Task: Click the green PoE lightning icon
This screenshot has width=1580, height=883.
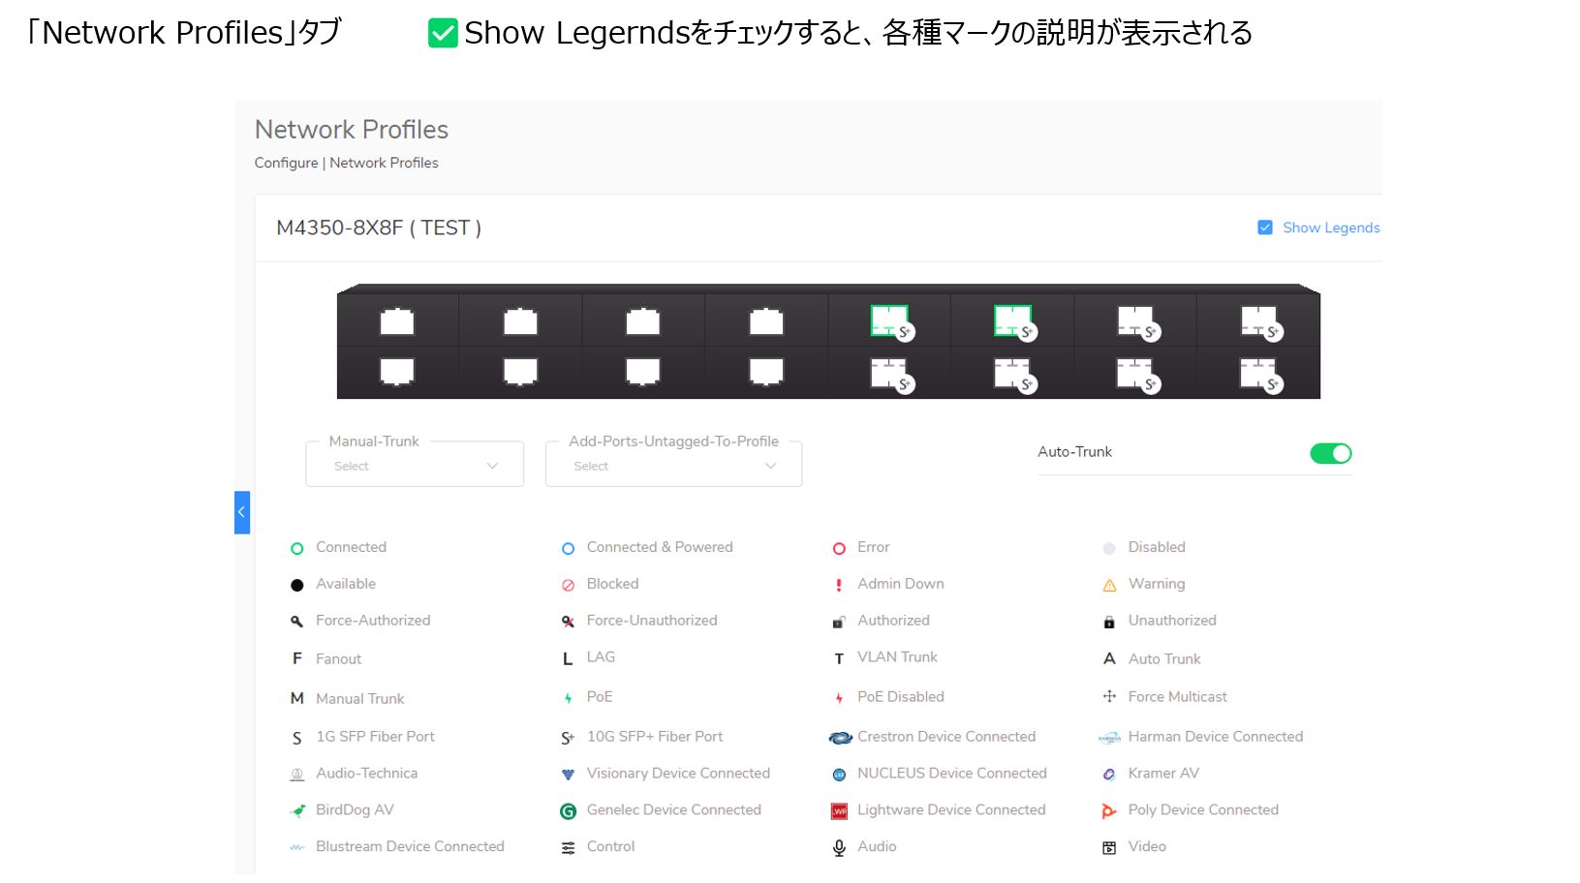Action: [568, 698]
